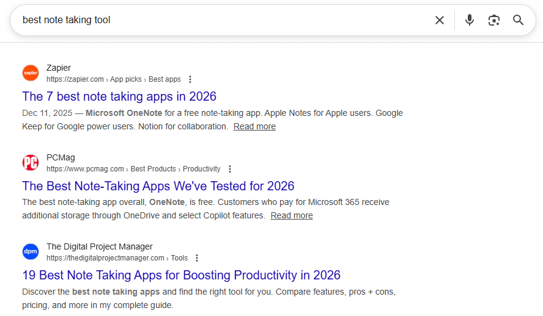The image size is (543, 316).
Task: Click the zapier.com breadcrumb URL
Action: (x=114, y=79)
